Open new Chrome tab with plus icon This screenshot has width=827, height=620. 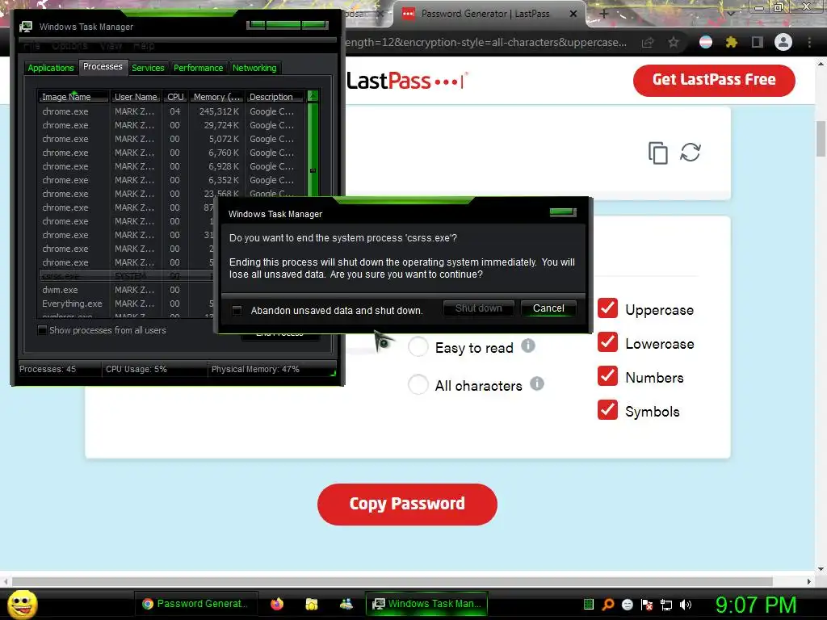(604, 15)
